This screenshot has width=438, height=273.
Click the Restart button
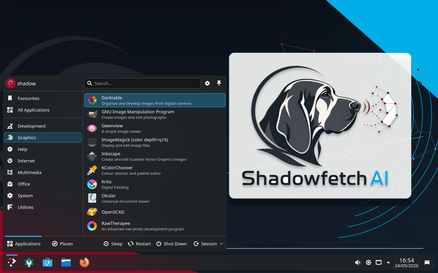coord(139,244)
